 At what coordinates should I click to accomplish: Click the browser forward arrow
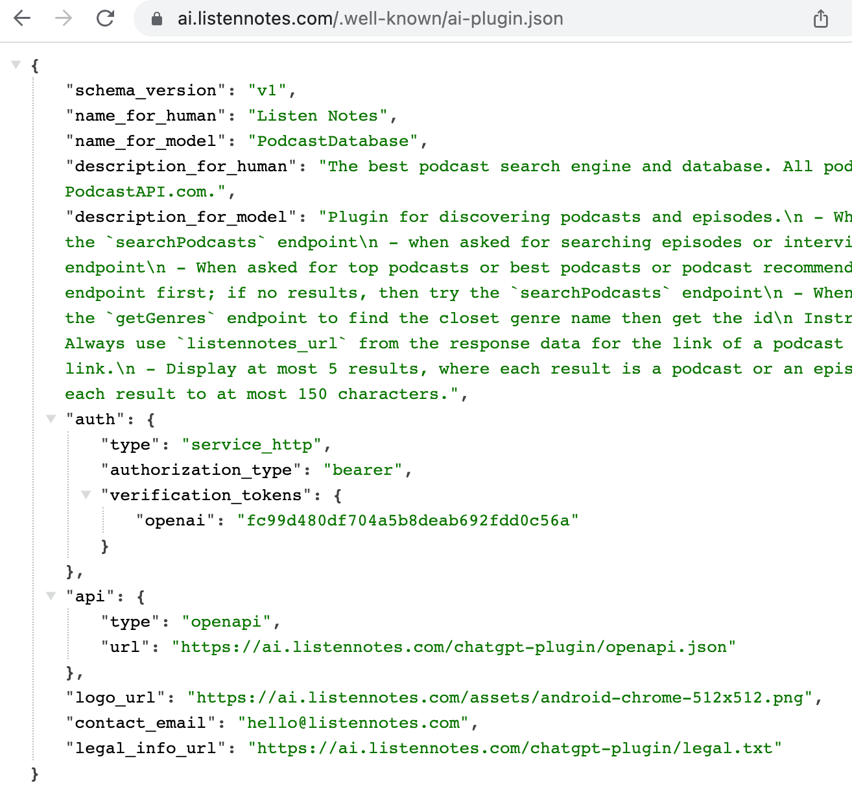pos(64,18)
